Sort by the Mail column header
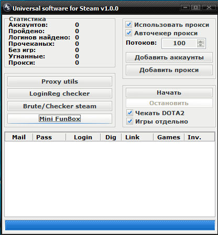The height and width of the screenshot is (235, 218). [19, 137]
